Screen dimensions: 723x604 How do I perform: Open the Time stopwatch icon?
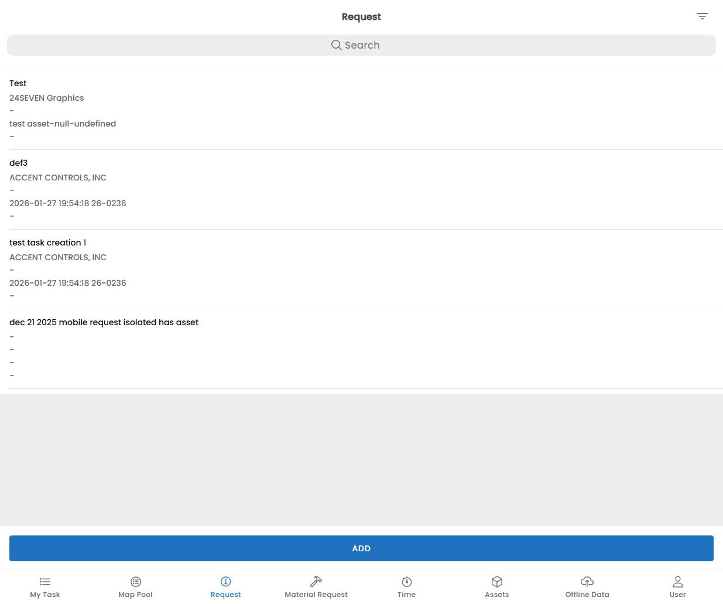point(407,582)
